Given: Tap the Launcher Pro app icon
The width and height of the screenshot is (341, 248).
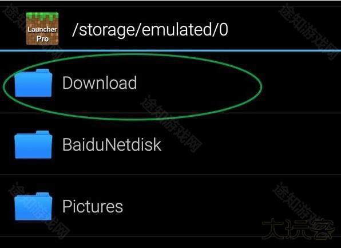Looking at the screenshot, I should point(42,29).
